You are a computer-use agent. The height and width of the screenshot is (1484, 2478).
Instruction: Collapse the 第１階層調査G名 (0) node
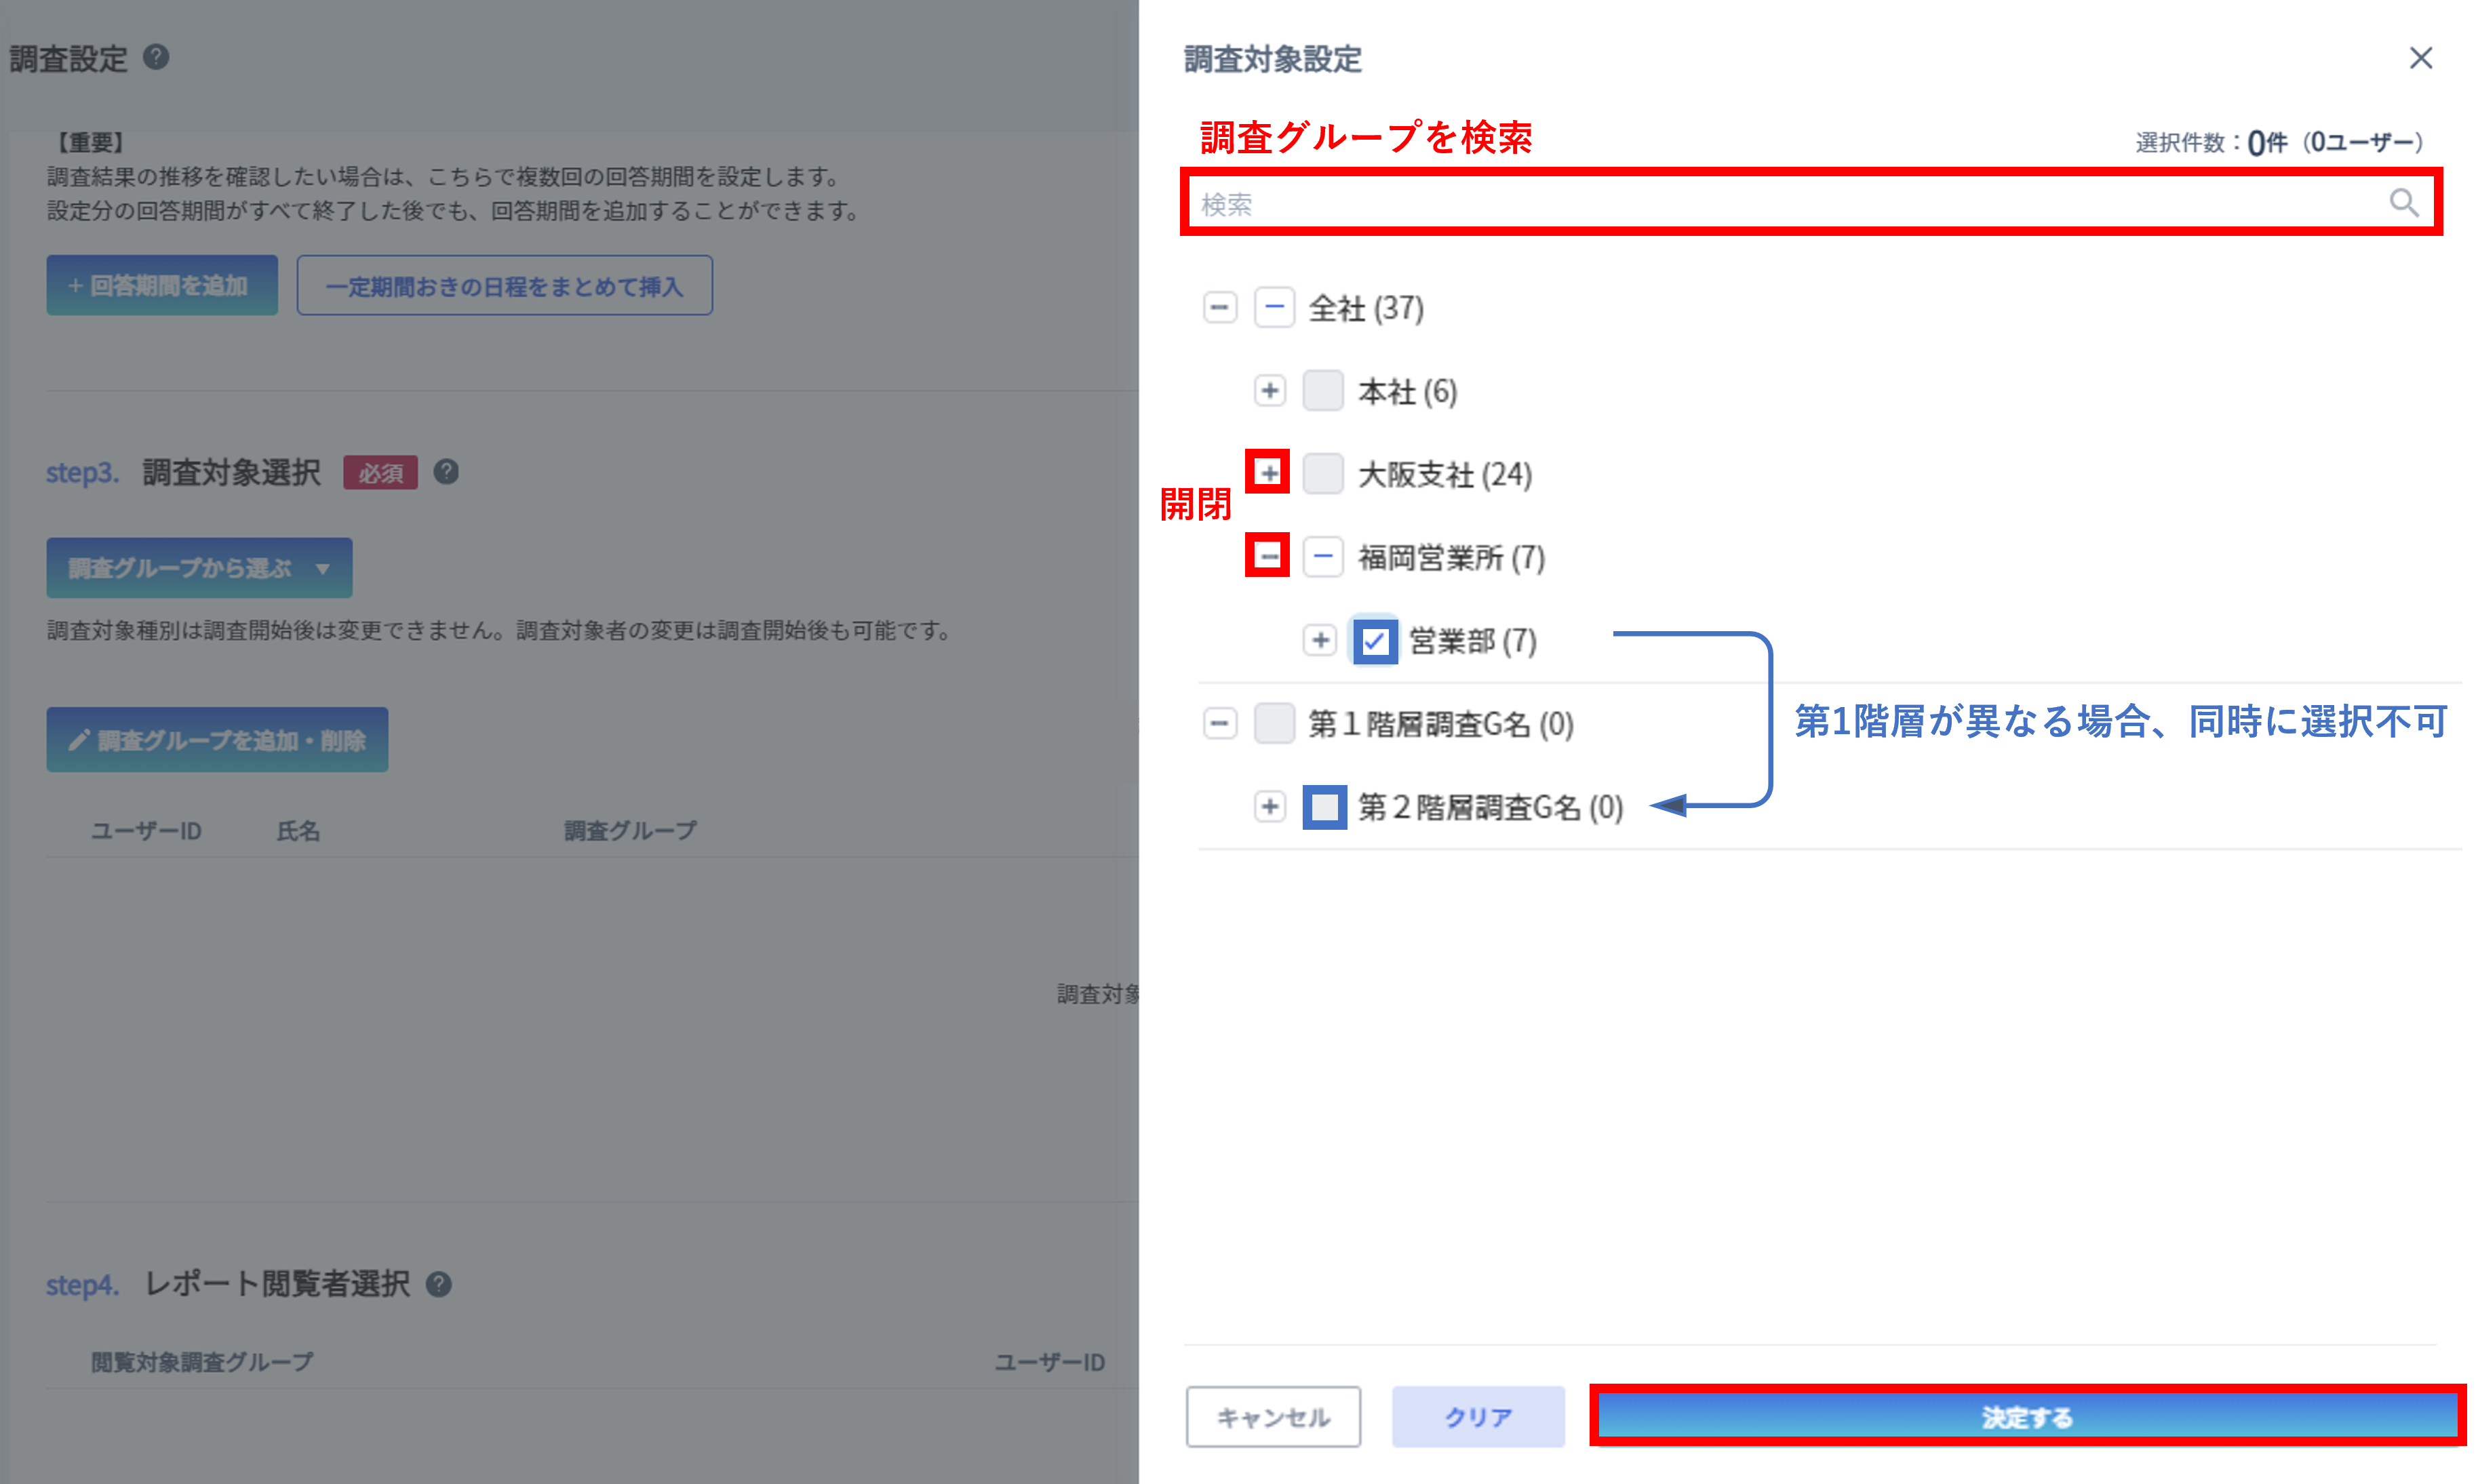[x=1219, y=722]
